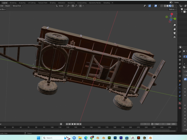Viewport: 187px width, 140px height.
Task: Switch to the Compositing workspace tab
Action: click(82, 3)
